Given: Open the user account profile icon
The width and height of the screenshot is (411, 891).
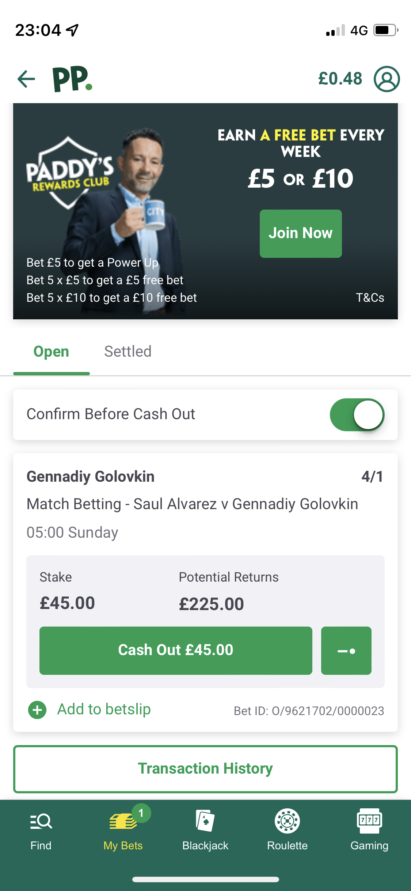Looking at the screenshot, I should click(x=387, y=79).
